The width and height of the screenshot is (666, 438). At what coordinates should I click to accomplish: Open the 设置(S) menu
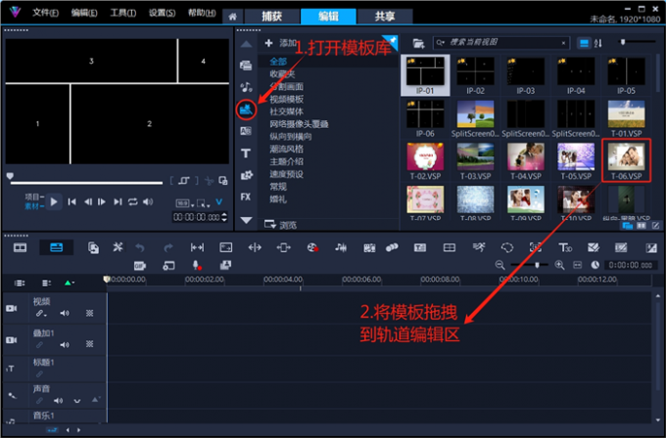point(162,13)
